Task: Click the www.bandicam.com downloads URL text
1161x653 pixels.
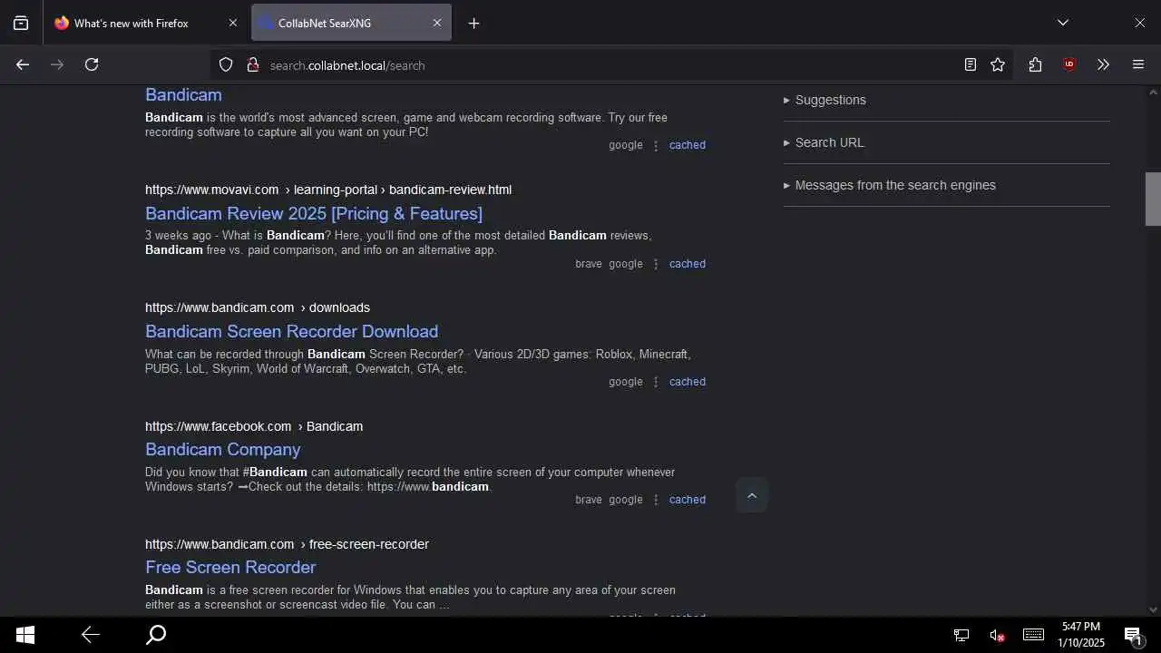Action: [258, 307]
